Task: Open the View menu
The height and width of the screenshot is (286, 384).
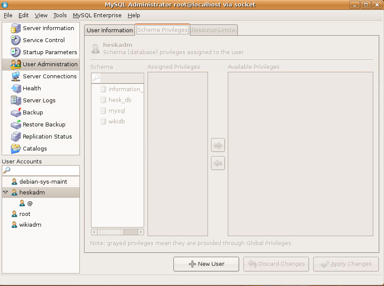Action: (41, 15)
